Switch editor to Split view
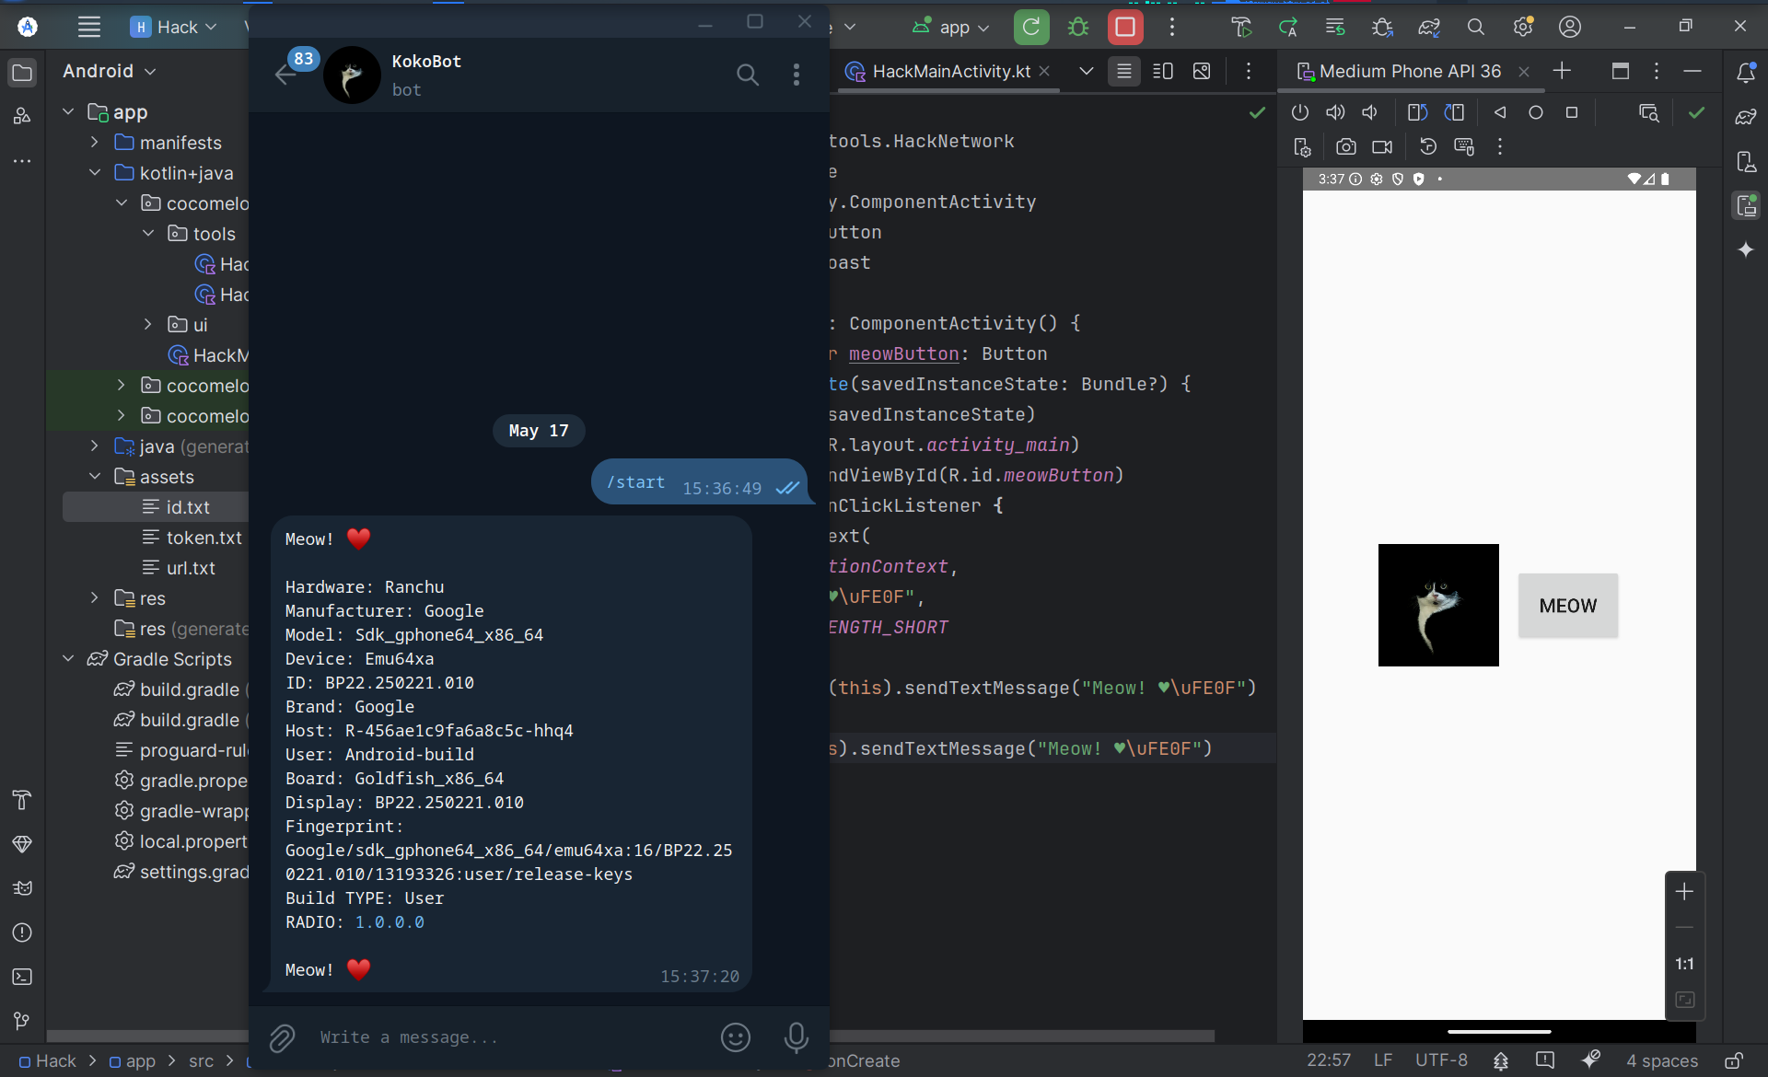Screen dimensions: 1768x1077 click(x=1163, y=71)
